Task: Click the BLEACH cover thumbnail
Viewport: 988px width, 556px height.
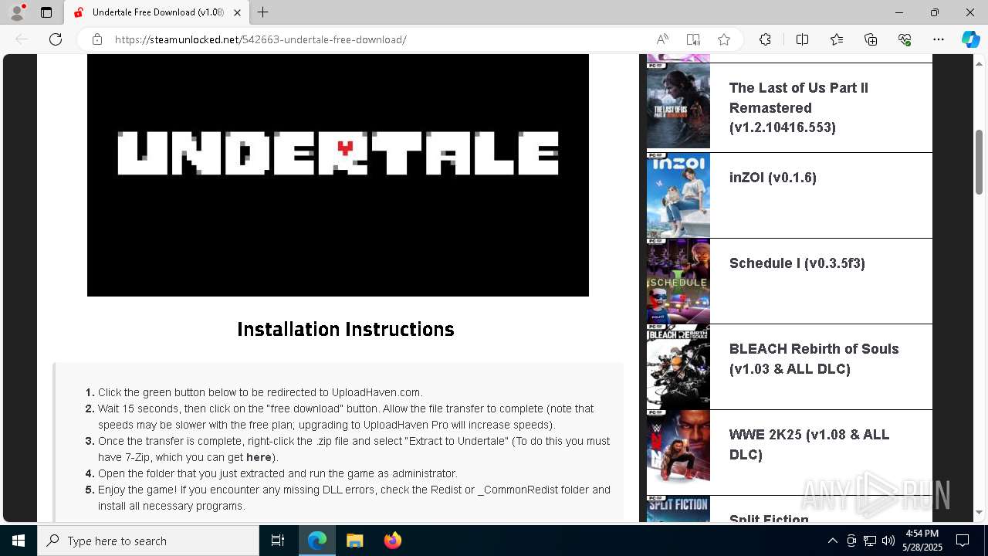Action: point(678,367)
